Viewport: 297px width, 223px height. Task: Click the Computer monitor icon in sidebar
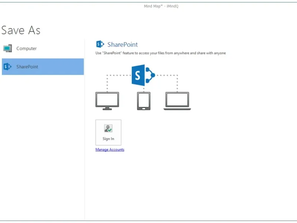[7, 48]
